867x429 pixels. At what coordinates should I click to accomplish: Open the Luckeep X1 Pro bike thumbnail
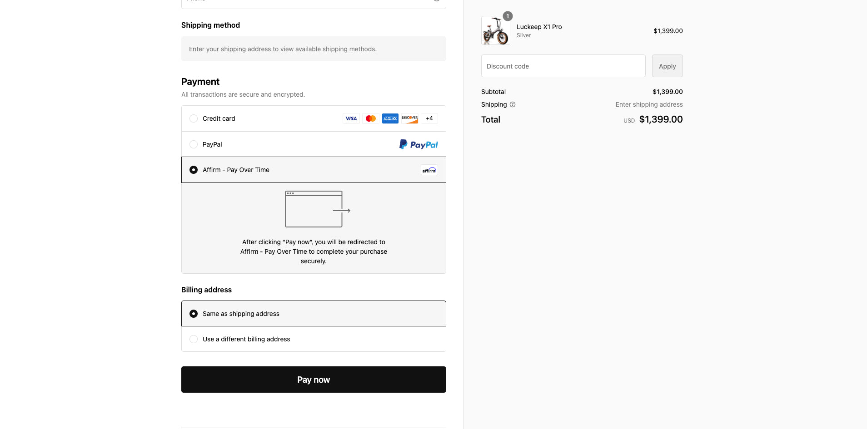pos(495,31)
